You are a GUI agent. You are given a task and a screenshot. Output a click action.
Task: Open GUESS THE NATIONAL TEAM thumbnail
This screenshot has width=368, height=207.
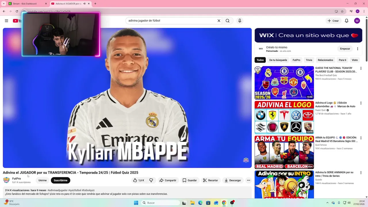284,83
